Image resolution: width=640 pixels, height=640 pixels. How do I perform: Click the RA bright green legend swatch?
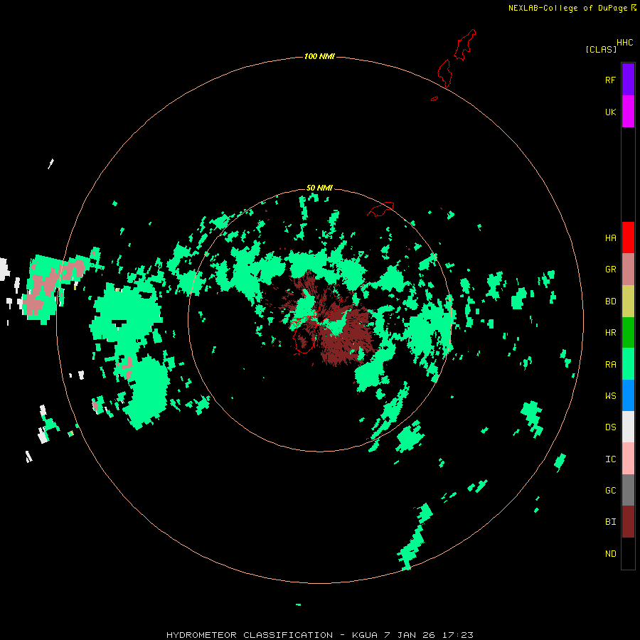coord(628,364)
